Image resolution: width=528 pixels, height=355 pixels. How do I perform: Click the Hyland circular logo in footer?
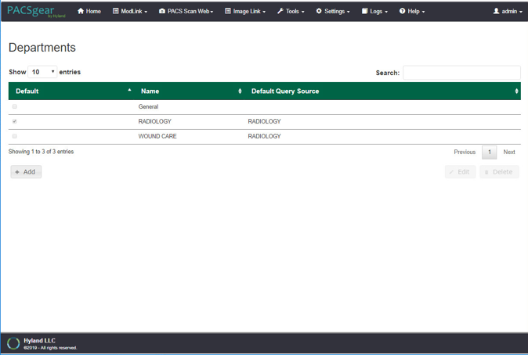(x=13, y=343)
